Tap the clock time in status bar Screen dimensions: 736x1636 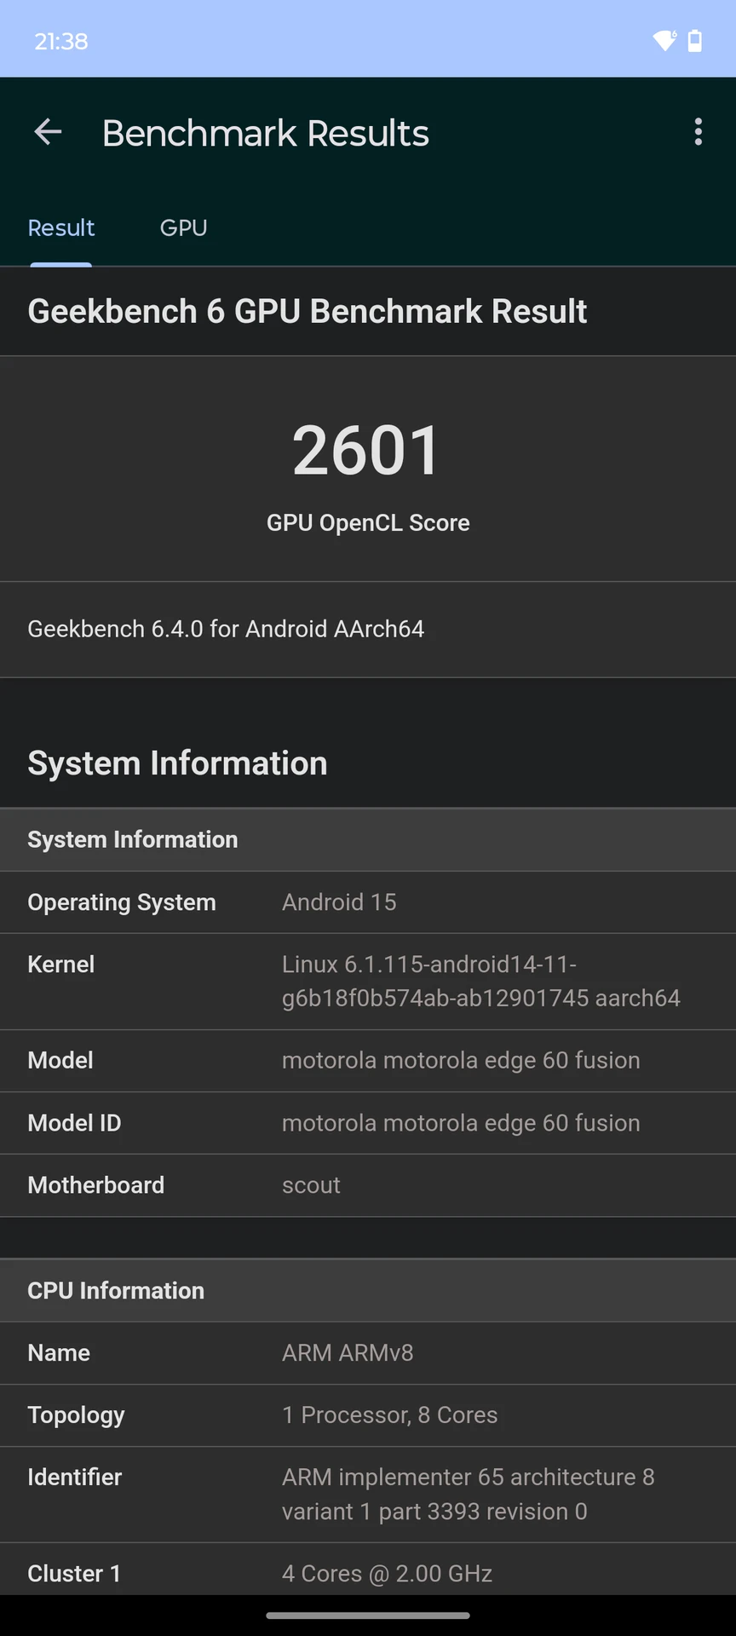tap(61, 41)
